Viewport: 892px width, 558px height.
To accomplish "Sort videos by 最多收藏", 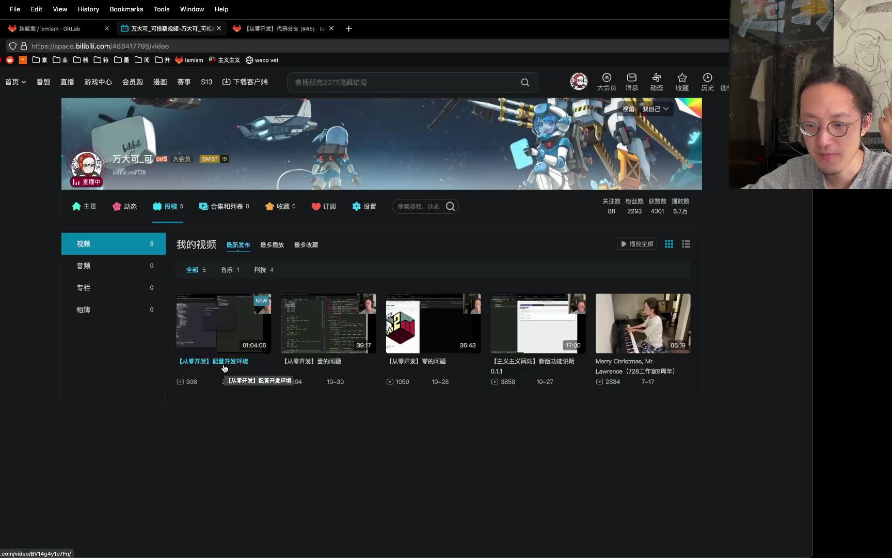I will pos(306,245).
